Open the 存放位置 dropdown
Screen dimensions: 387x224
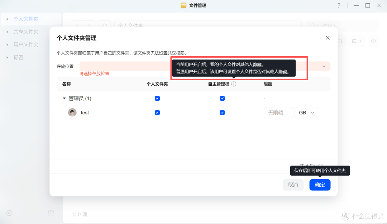[205, 66]
